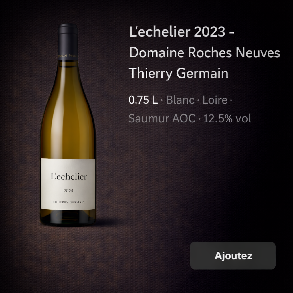Open the Loire region tag
This screenshot has width=293, height=293.
[x=215, y=100]
